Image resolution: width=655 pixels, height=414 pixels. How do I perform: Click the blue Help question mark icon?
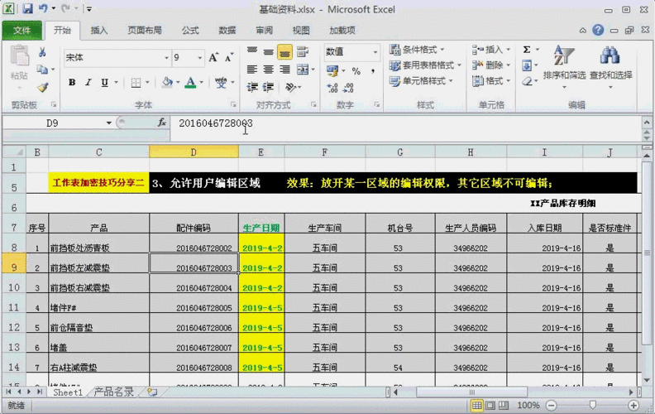click(598, 30)
